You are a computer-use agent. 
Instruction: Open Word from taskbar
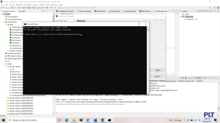[95, 120]
